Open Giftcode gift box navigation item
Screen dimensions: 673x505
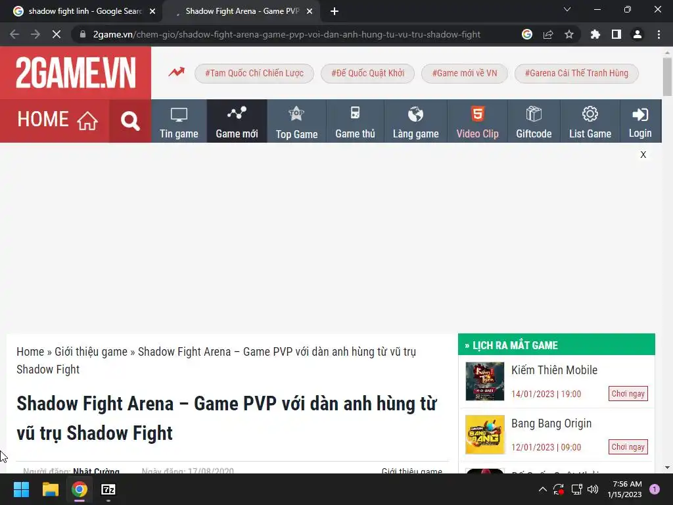pyautogui.click(x=534, y=121)
